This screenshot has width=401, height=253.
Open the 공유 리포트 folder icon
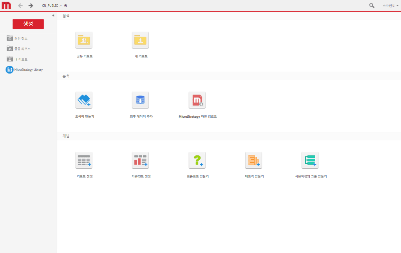point(84,40)
